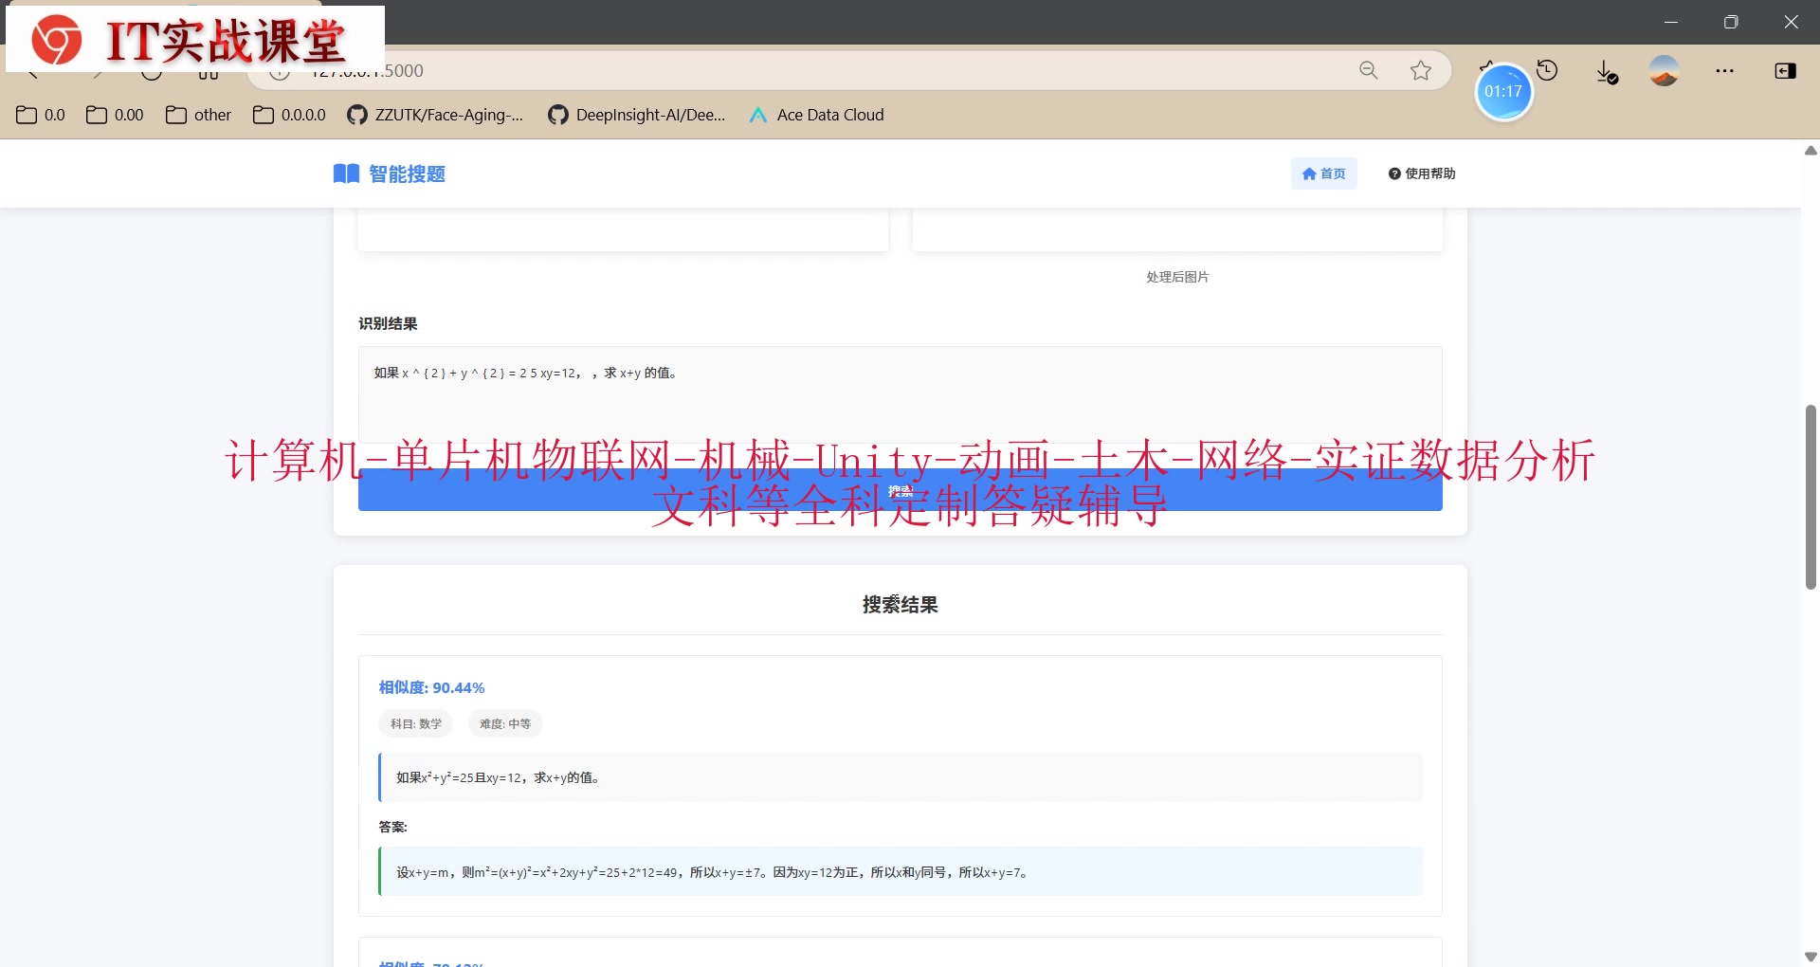Screen dimensions: 1820x967
Task: Open the downloads icon in toolbar
Action: [x=1607, y=71]
